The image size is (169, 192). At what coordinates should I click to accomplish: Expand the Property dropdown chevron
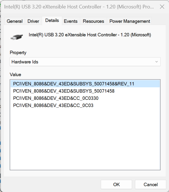pos(156,62)
